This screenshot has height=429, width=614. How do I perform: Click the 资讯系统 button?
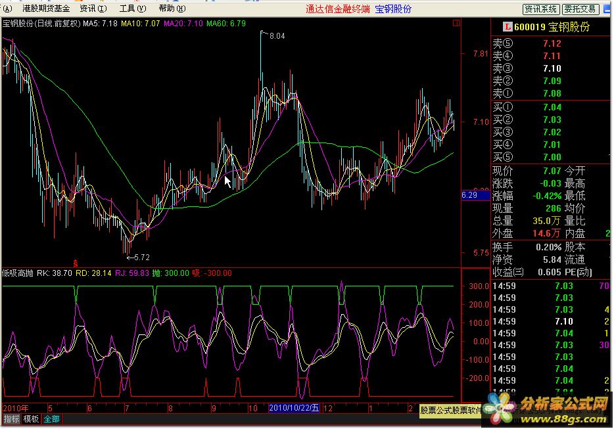pyautogui.click(x=541, y=9)
